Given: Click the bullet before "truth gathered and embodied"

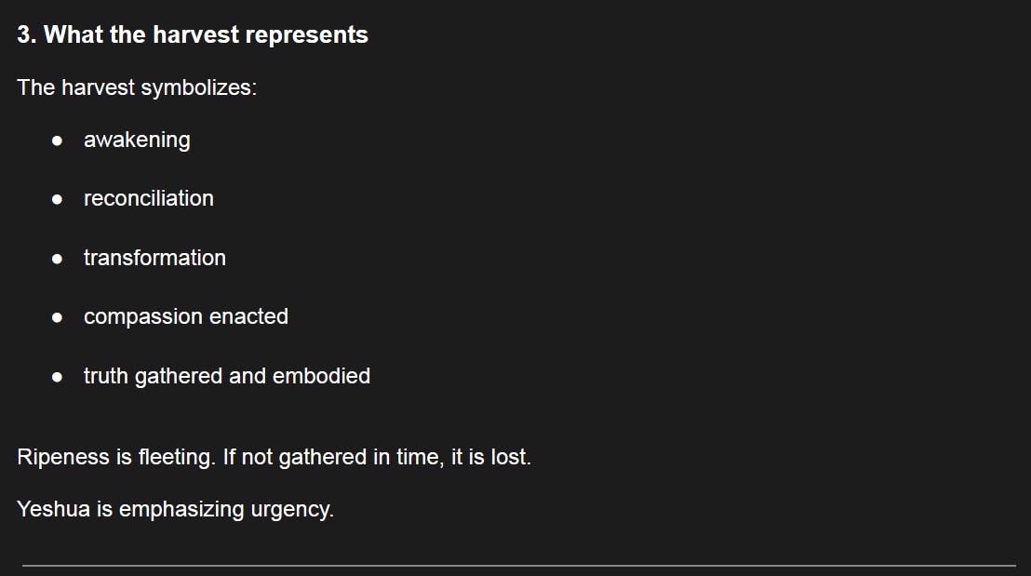Looking at the screenshot, I should [58, 377].
